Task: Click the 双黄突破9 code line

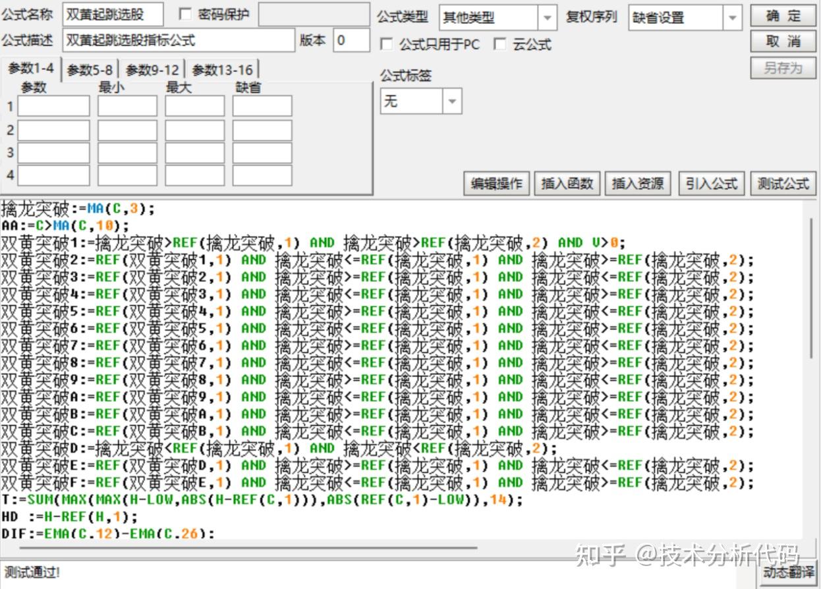Action: click(378, 379)
